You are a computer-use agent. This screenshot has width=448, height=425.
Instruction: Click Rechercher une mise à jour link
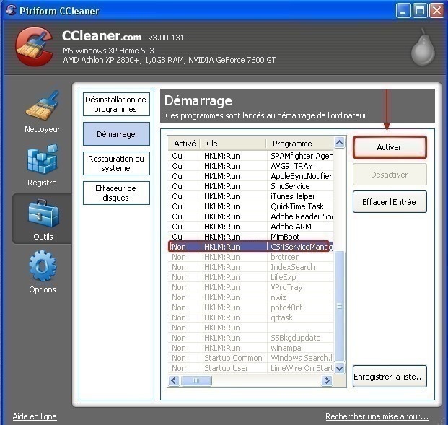377,416
